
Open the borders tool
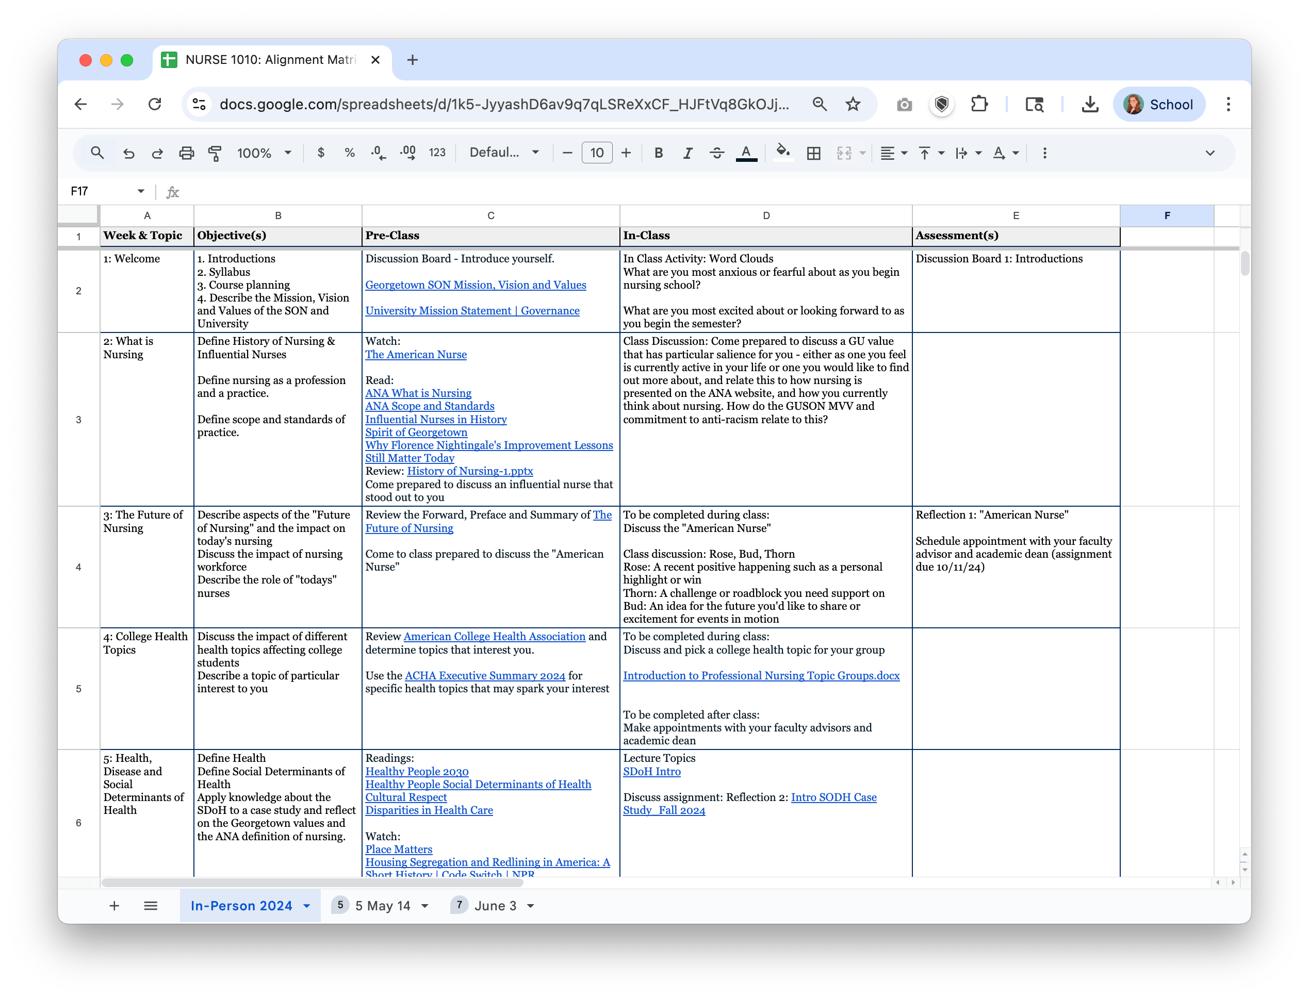tap(813, 153)
